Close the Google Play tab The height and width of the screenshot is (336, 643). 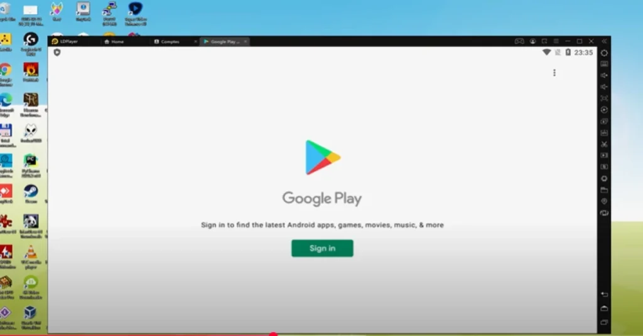click(246, 41)
